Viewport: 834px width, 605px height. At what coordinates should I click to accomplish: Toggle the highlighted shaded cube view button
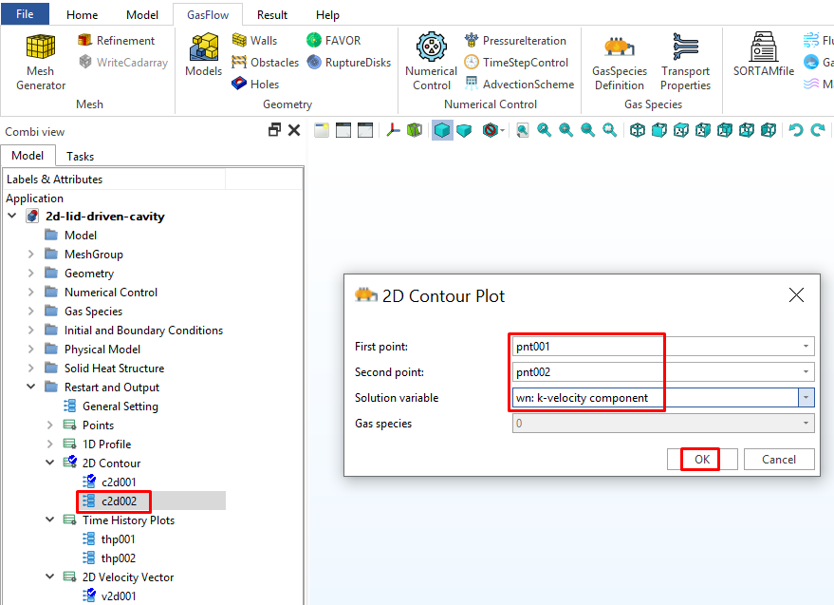(442, 130)
